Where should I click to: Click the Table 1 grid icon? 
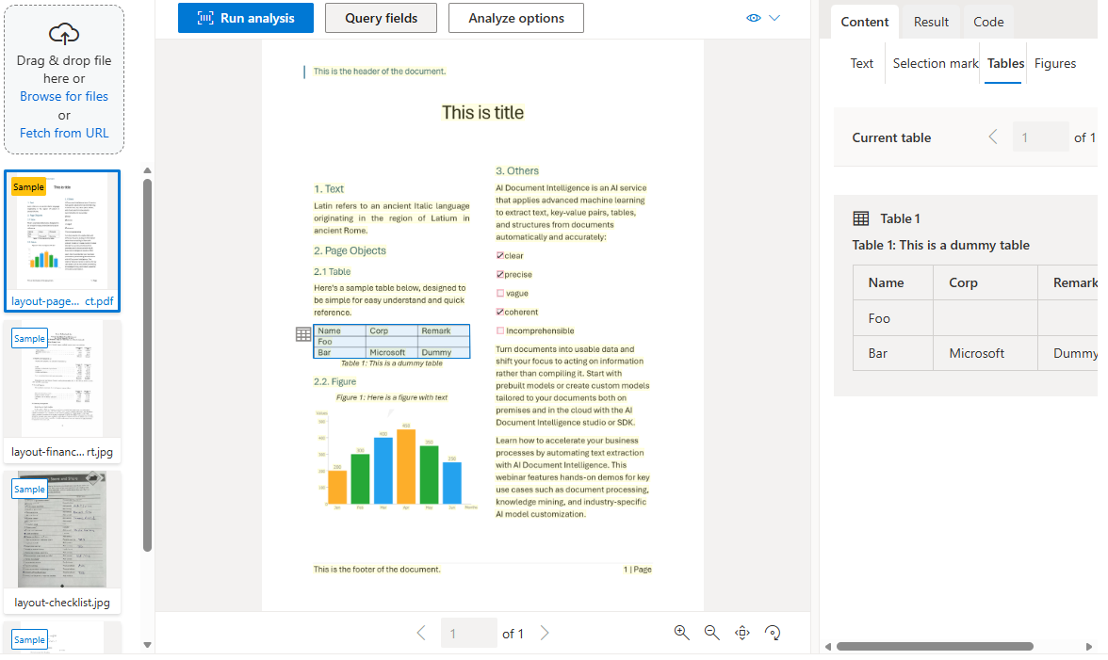pyautogui.click(x=860, y=217)
